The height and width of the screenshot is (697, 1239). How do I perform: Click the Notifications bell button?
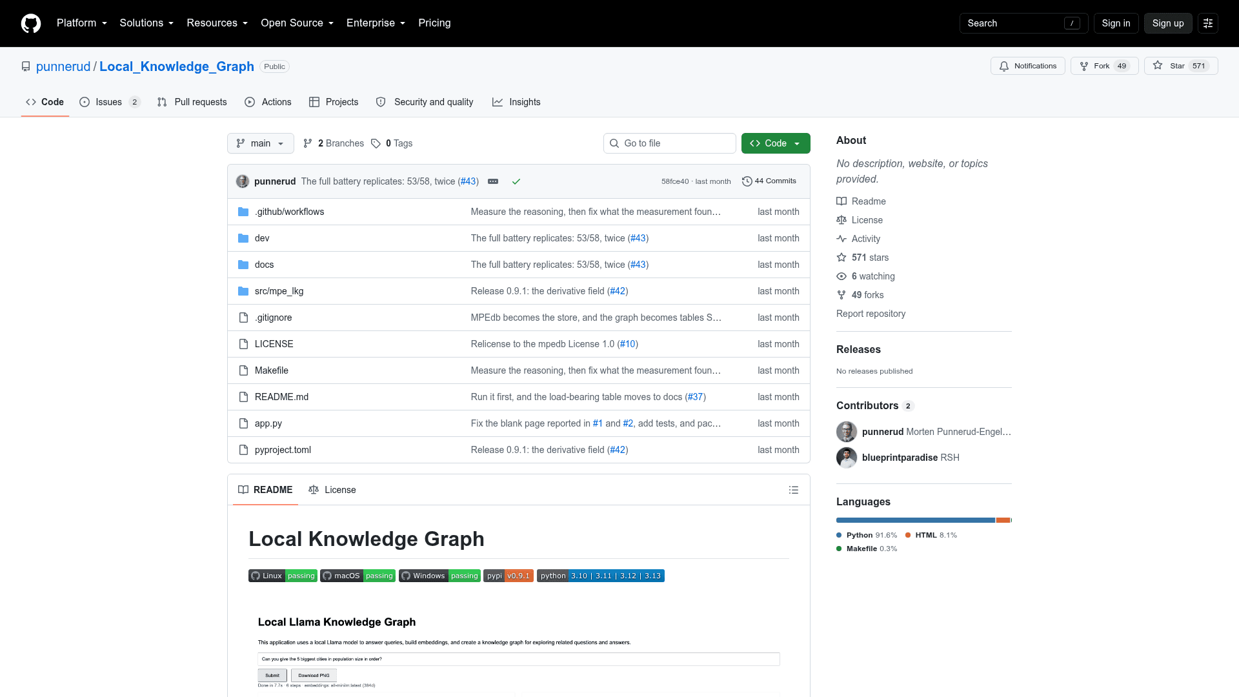pos(1027,66)
